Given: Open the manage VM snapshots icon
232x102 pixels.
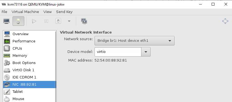Looking at the screenshot, I should pos(84,21).
